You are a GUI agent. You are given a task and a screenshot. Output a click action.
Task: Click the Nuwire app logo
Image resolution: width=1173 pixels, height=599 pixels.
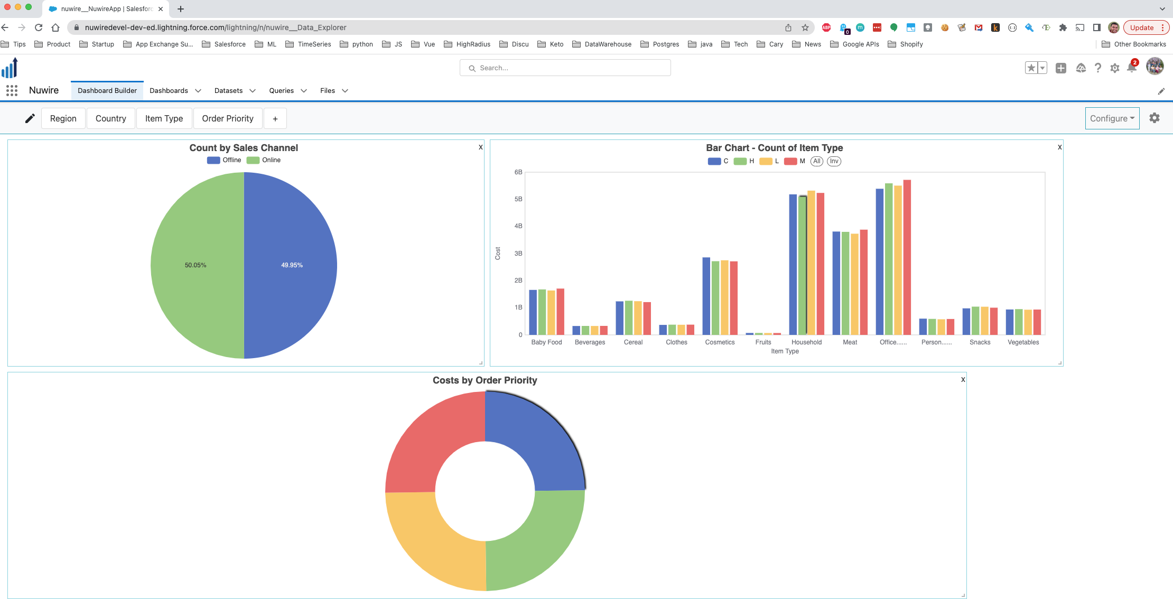[10, 68]
